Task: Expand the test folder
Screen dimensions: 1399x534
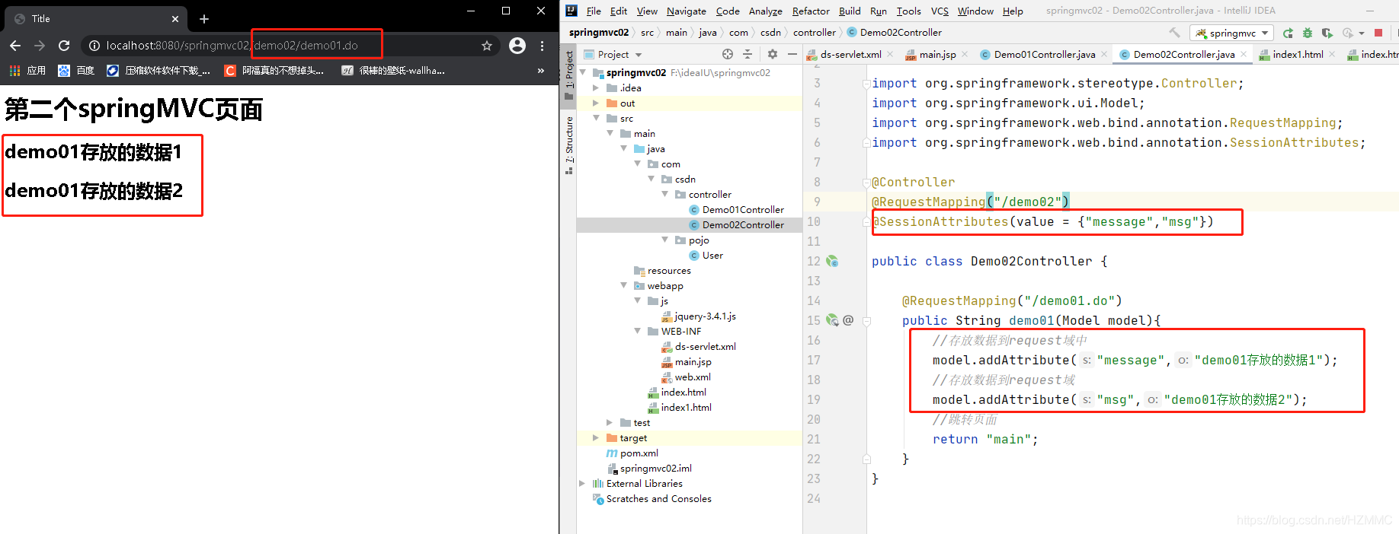Action: 610,423
